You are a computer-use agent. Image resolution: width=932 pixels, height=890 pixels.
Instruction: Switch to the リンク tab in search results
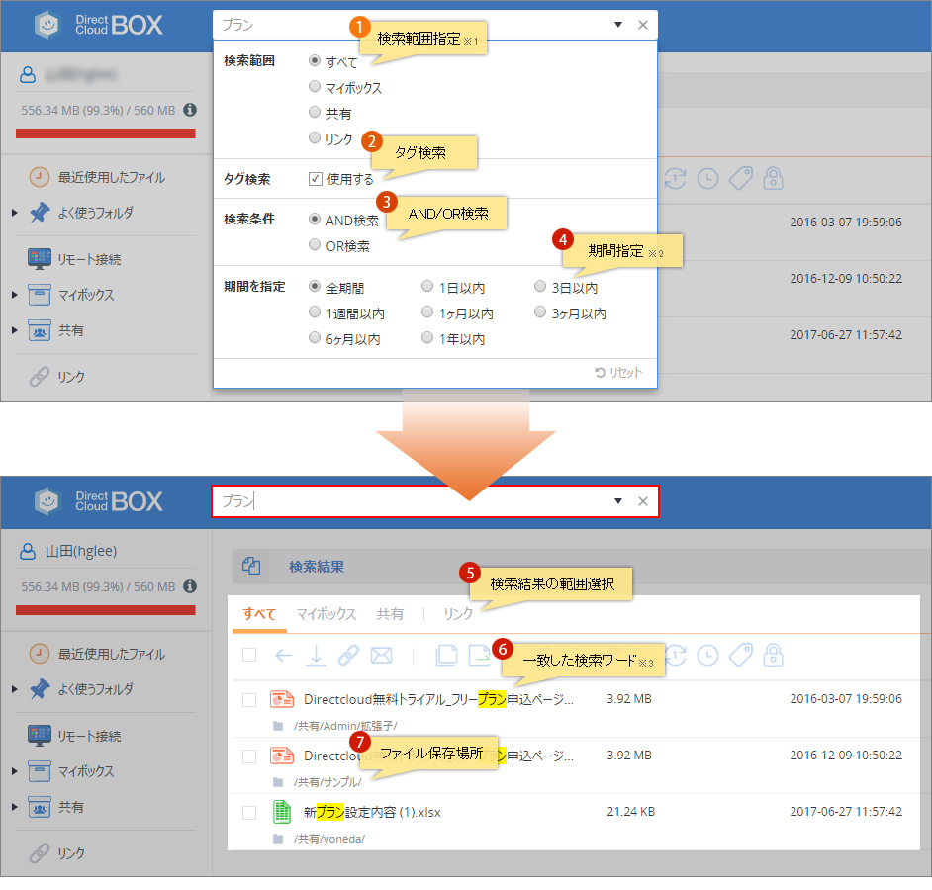[x=458, y=614]
